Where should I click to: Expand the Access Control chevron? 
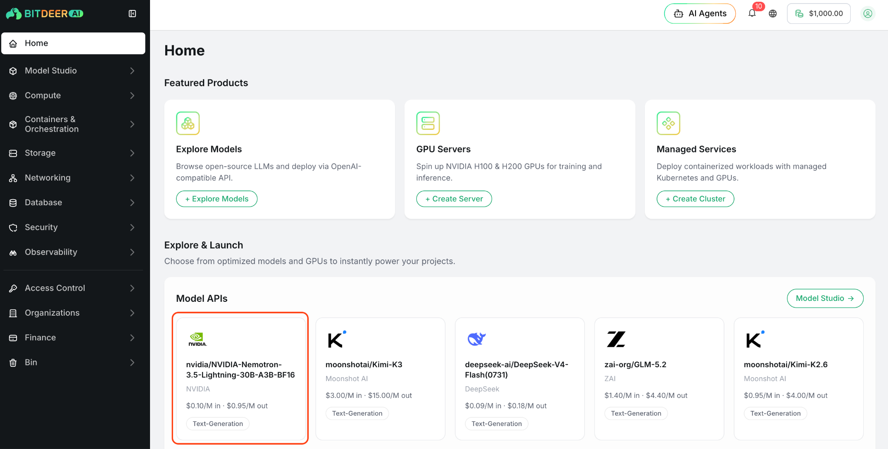(x=132, y=288)
